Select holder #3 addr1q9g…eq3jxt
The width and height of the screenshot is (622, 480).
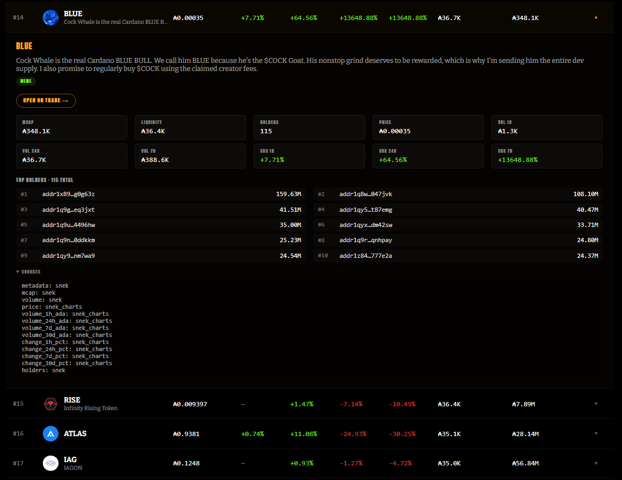click(x=161, y=210)
